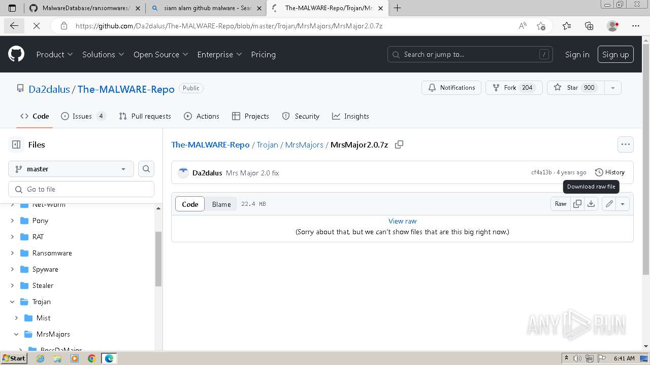Star The-MALWARE-Repo
The image size is (650, 365).
pos(575,88)
